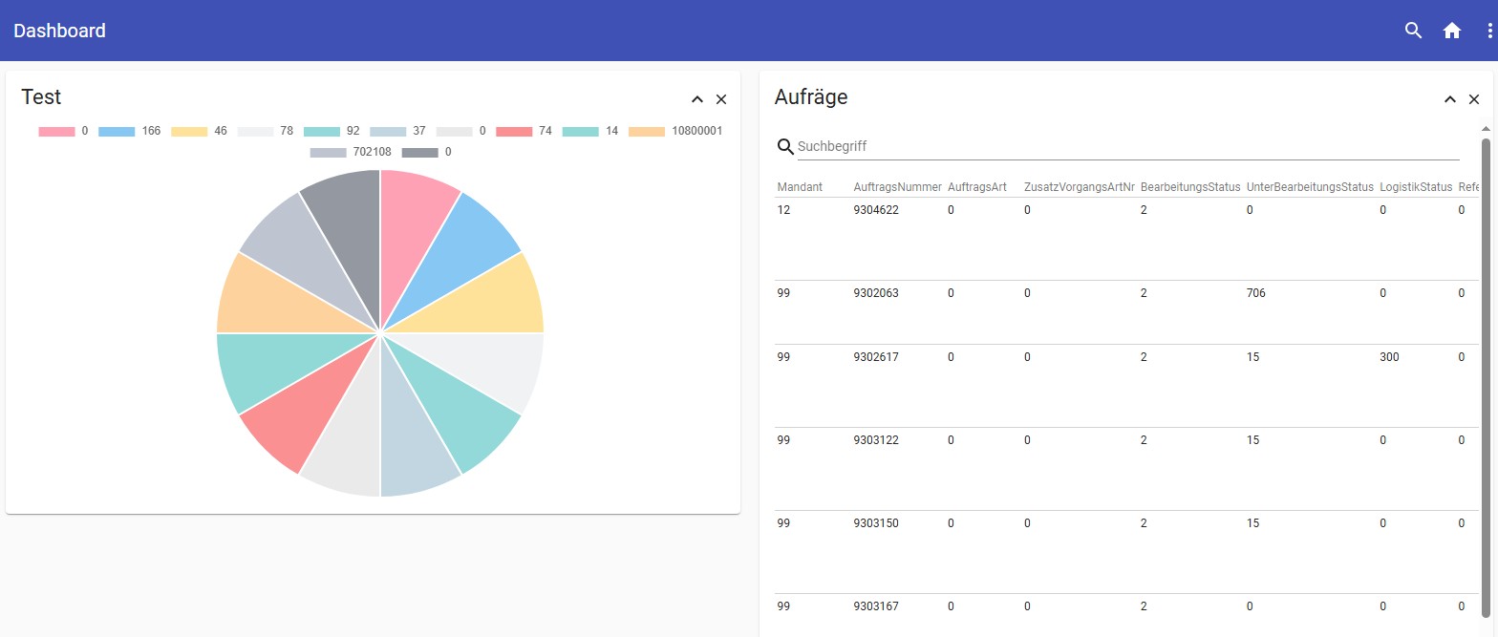Toggle legend entry 702108
Viewport: 1498px width, 637px height.
(x=351, y=152)
